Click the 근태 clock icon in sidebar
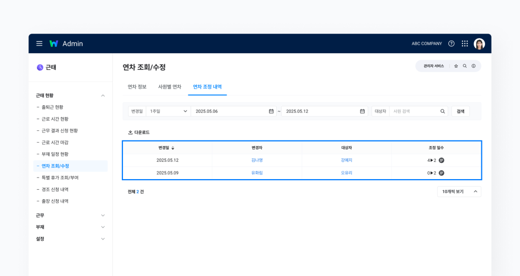 (40, 67)
